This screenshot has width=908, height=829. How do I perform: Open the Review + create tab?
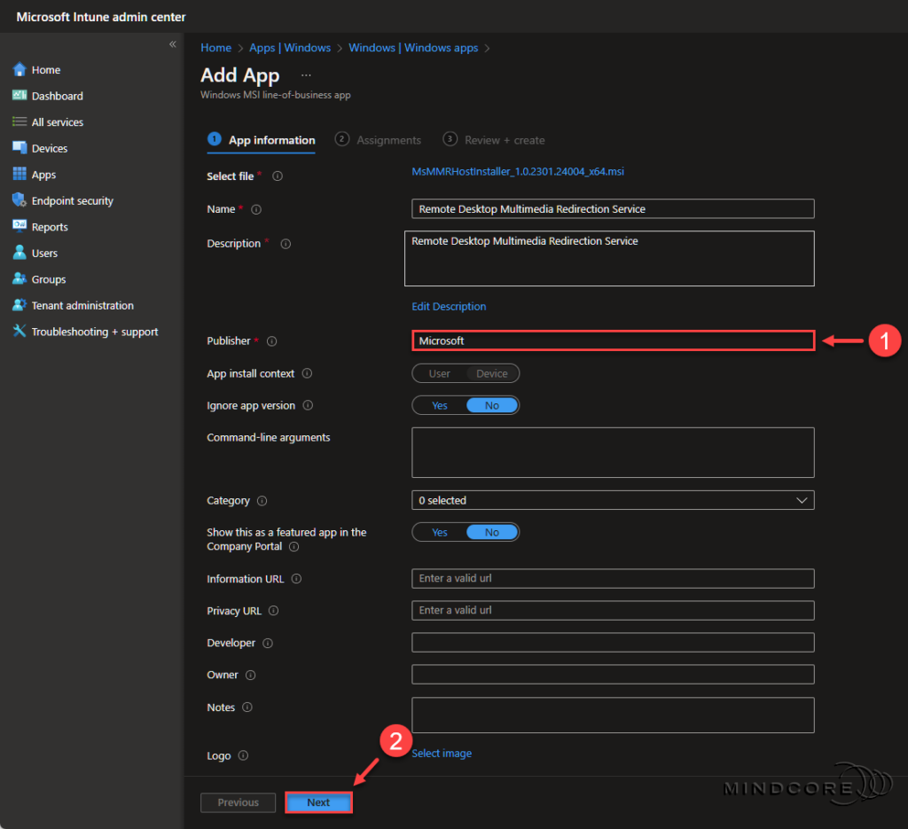[504, 139]
